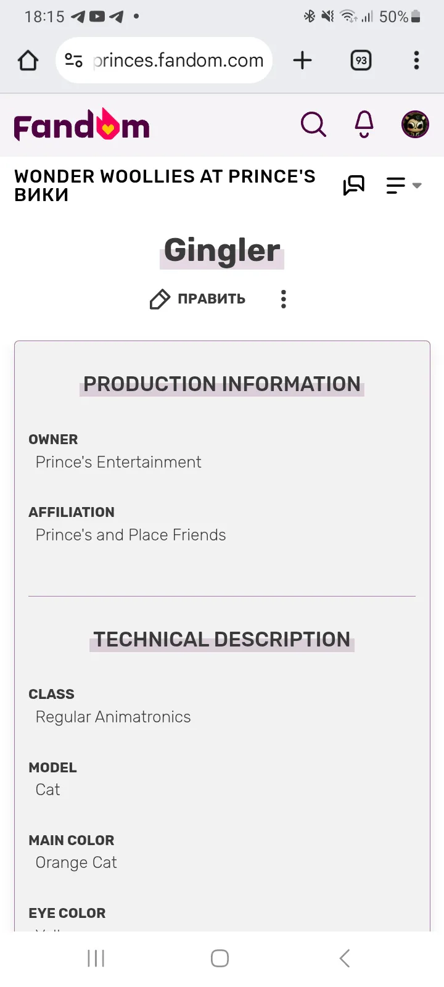Image resolution: width=444 pixels, height=987 pixels.
Task: Tap the Android home navigation button
Action: click(220, 958)
